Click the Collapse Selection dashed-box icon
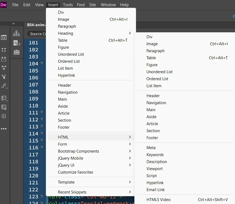 coord(3,59)
